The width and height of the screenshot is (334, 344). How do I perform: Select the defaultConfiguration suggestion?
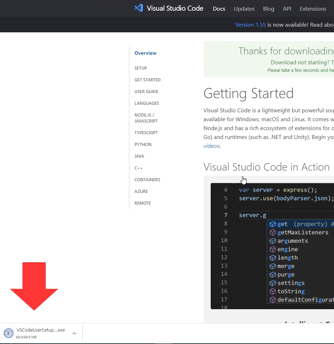[301, 300]
